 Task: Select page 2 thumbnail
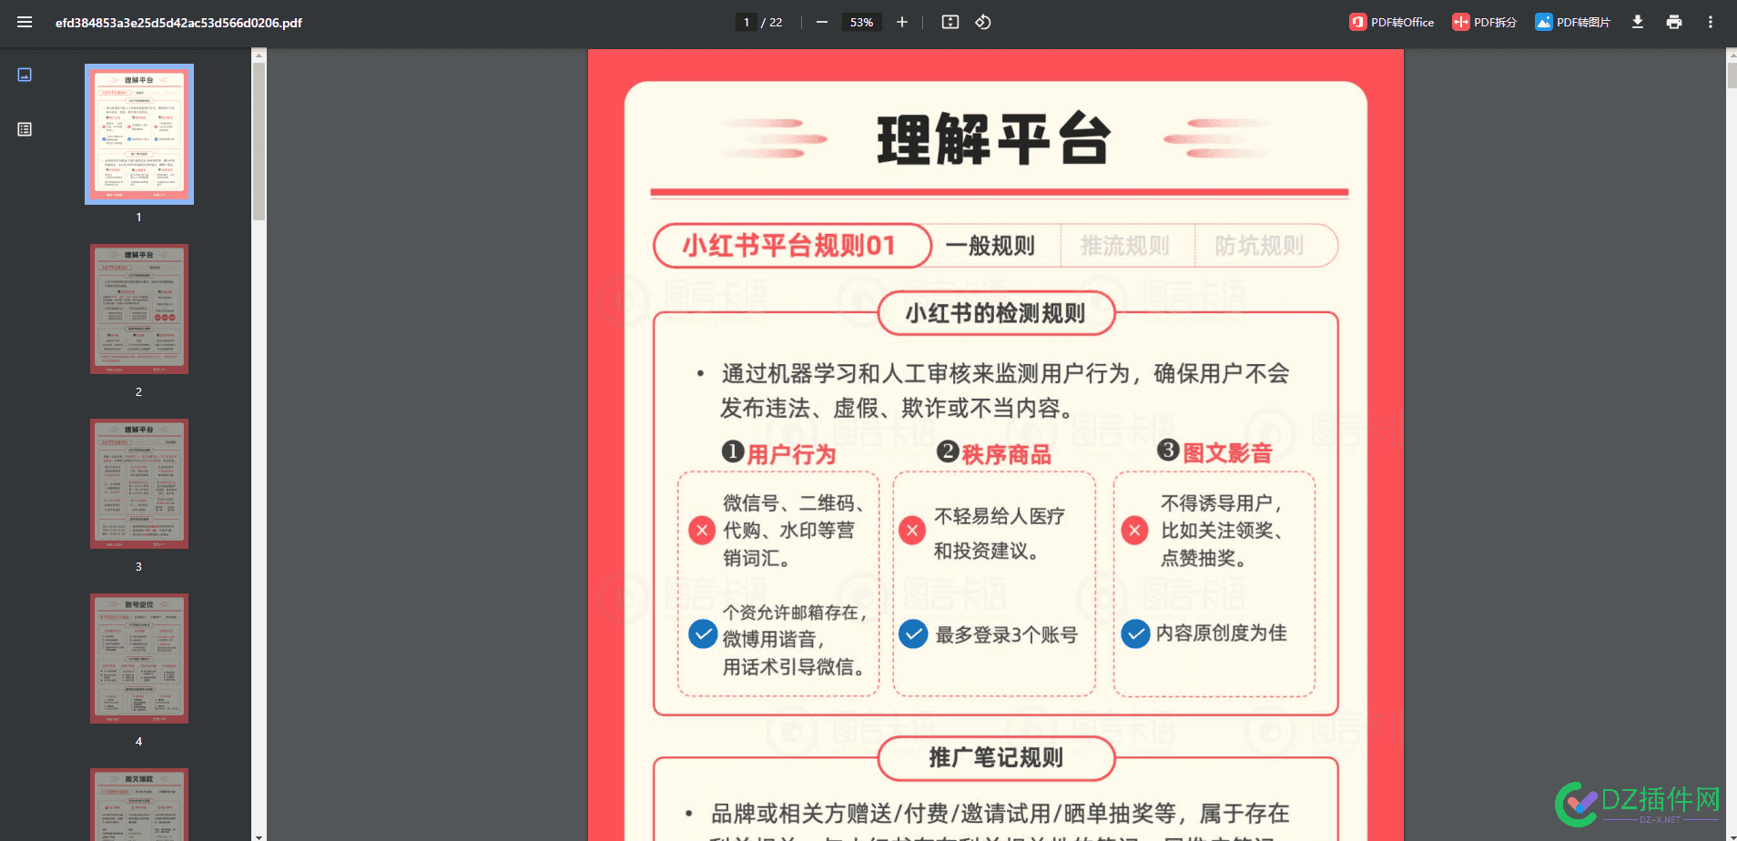tap(139, 309)
